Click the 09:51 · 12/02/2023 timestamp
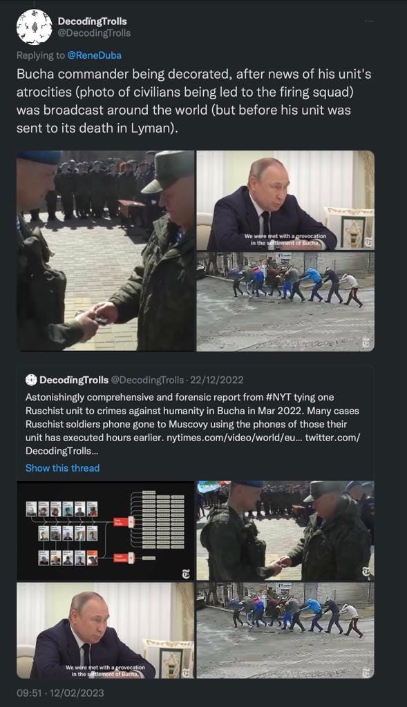The height and width of the screenshot is (707, 407). point(61,693)
